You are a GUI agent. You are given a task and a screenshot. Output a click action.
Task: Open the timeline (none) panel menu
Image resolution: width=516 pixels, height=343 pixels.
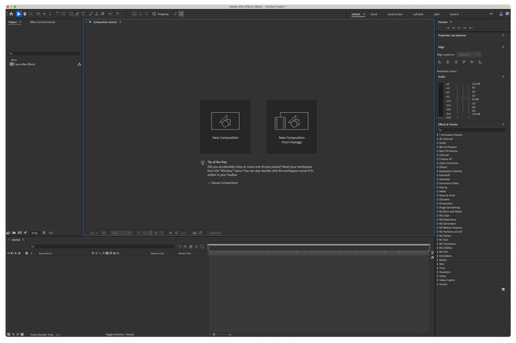tap(23, 240)
